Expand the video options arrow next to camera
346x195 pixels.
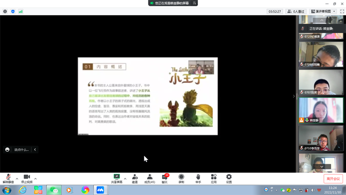click(36, 179)
